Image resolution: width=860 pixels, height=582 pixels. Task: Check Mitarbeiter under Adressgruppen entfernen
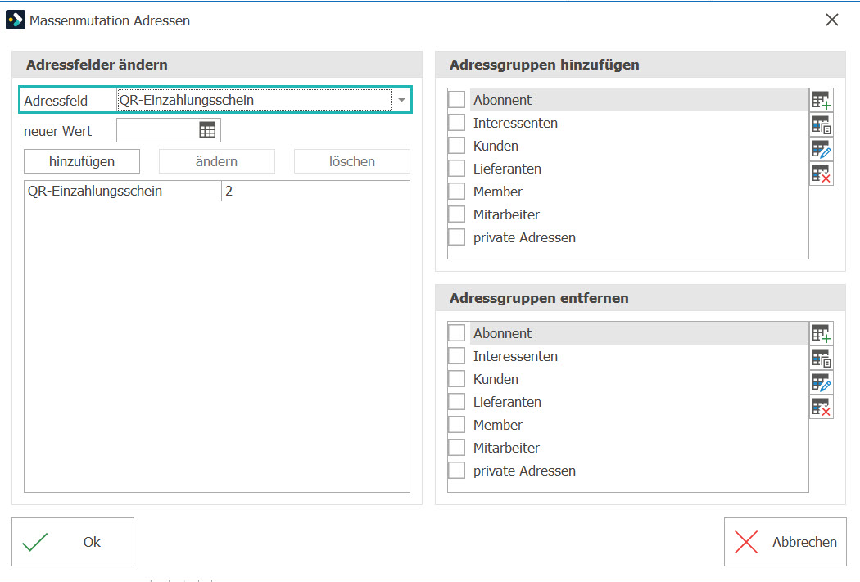click(x=456, y=448)
